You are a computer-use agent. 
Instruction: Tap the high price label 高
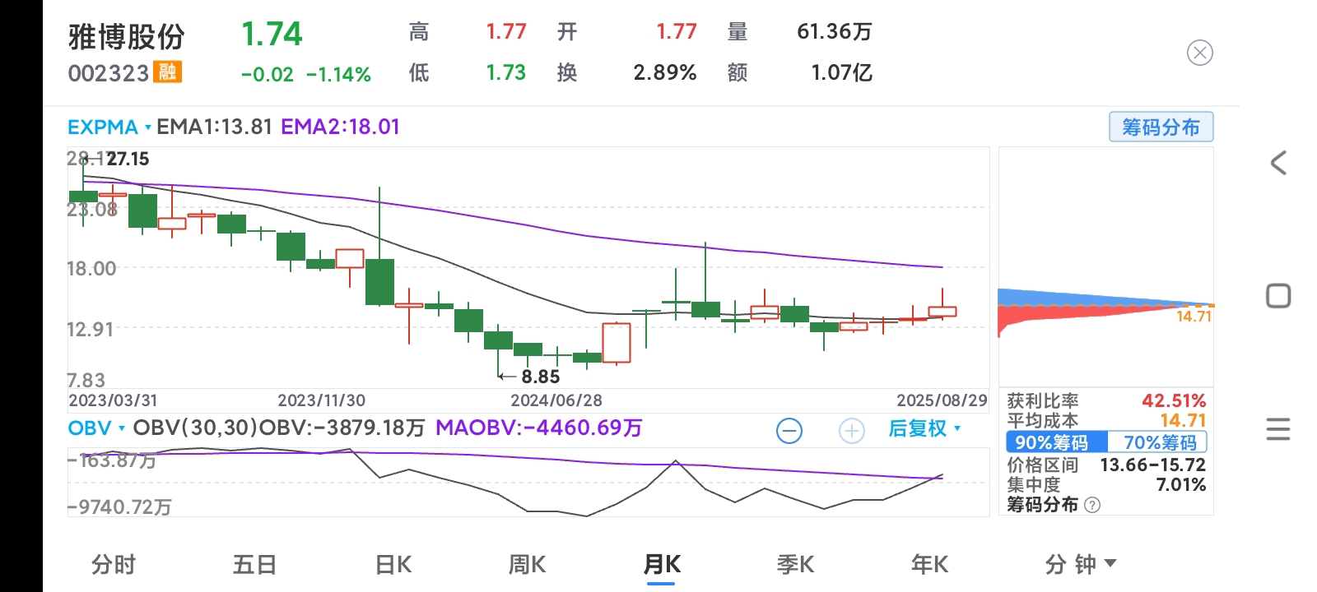[419, 32]
